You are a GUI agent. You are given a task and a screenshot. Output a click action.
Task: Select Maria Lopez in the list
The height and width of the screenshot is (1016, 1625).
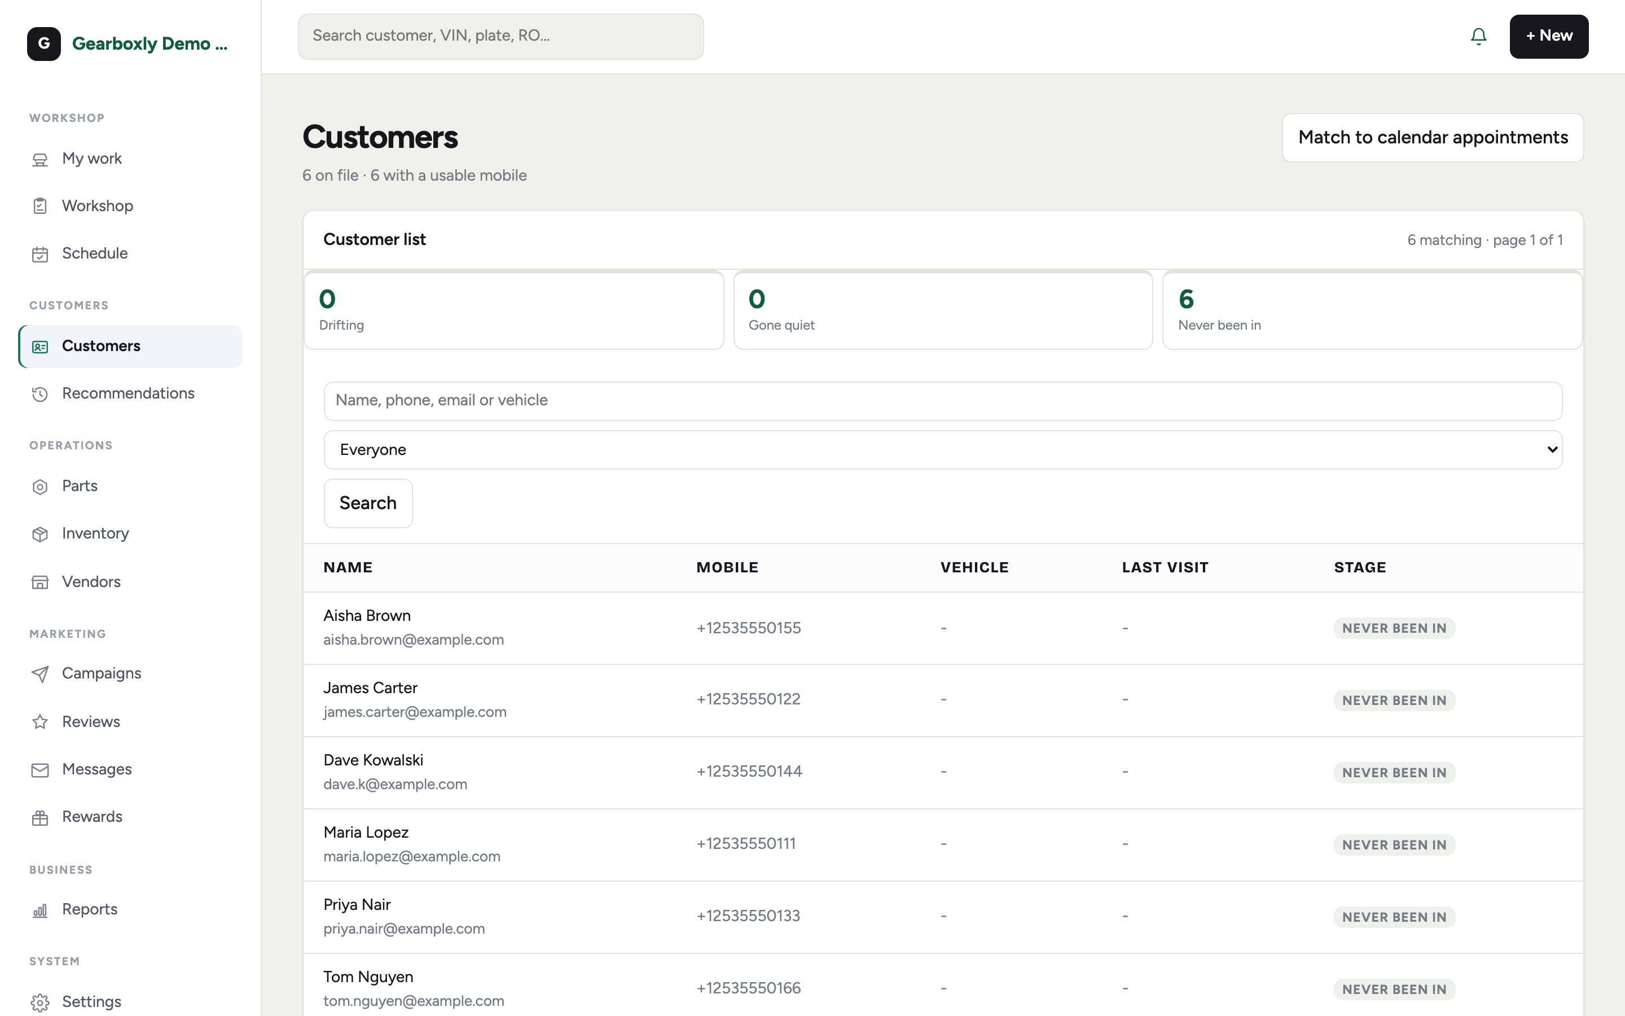[366, 833]
